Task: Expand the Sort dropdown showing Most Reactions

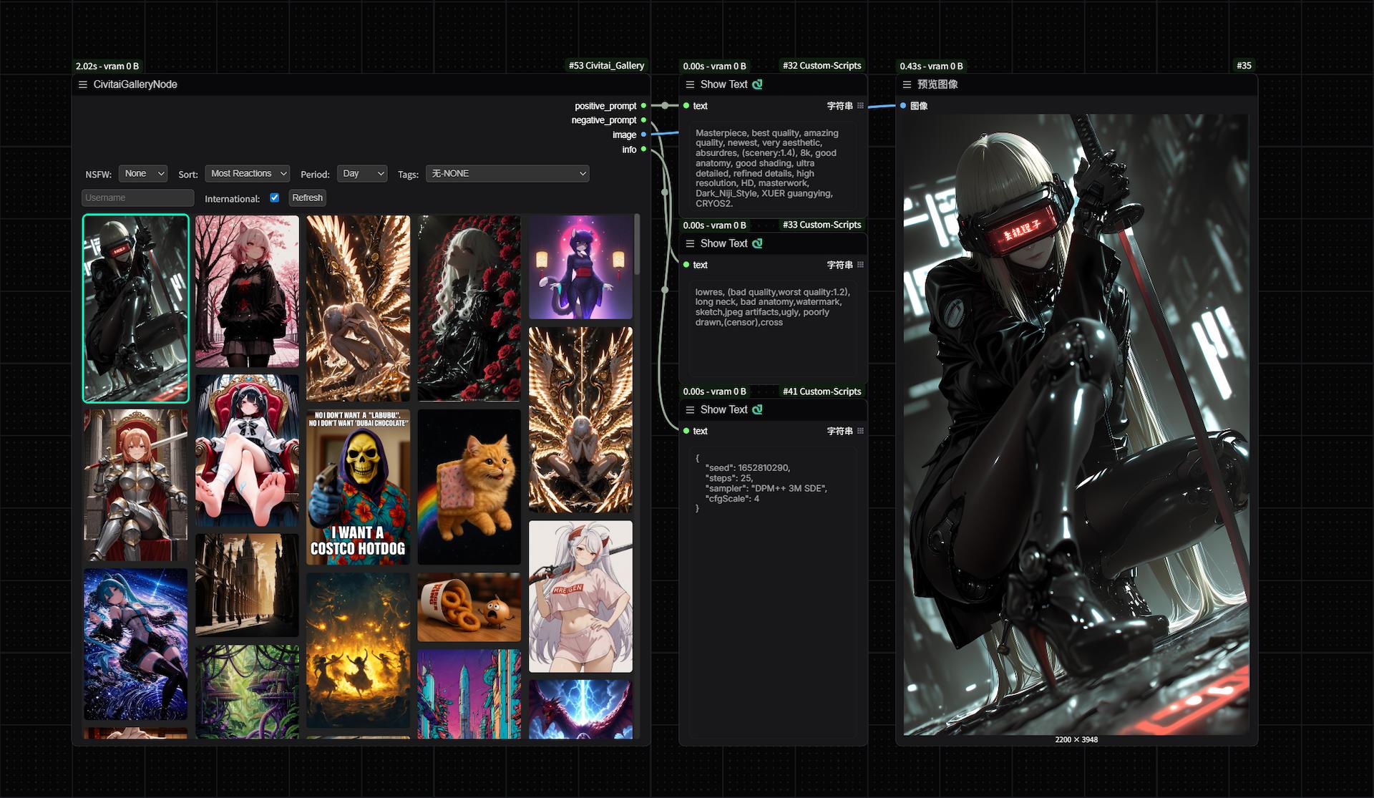Action: (x=247, y=173)
